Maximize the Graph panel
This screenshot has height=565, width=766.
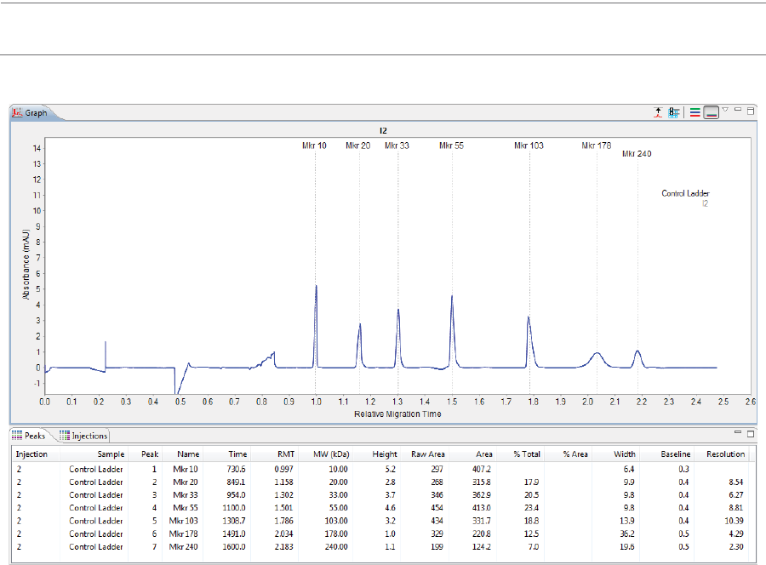tap(751, 111)
